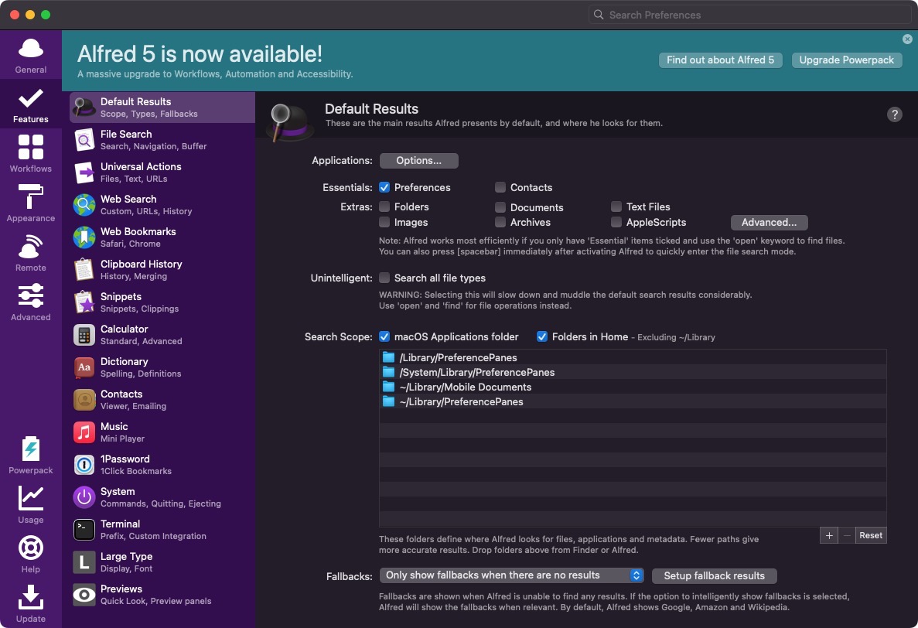This screenshot has width=918, height=628.
Task: Click the Clipboard History clipboard icon
Action: click(84, 270)
